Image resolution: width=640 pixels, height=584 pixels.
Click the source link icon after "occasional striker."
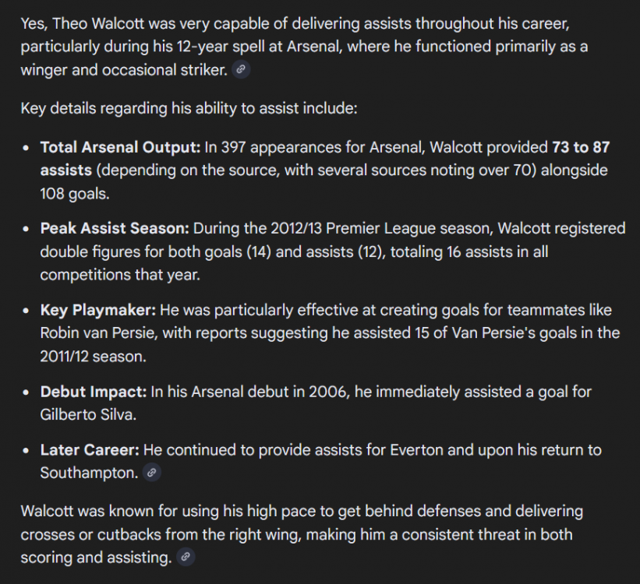tap(241, 70)
